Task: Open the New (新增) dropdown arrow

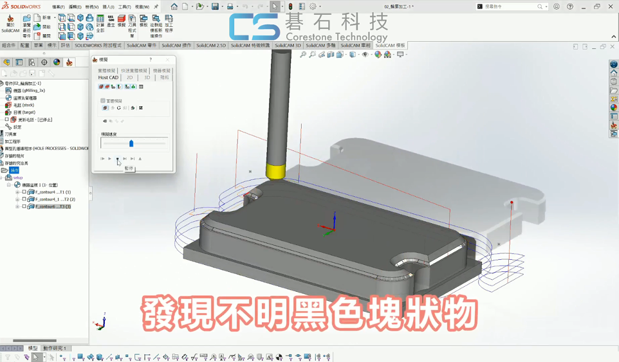Action: 54,18
